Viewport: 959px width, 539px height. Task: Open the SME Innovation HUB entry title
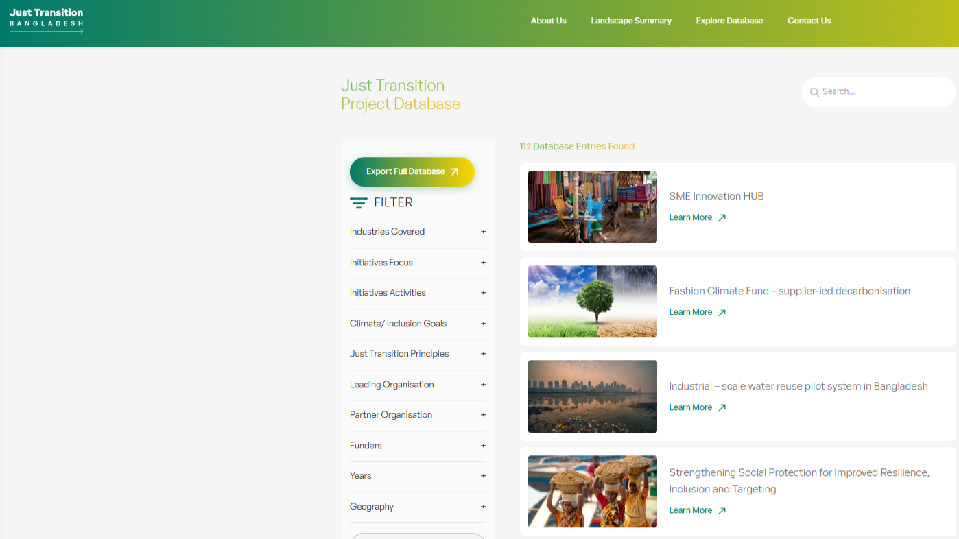click(x=716, y=196)
